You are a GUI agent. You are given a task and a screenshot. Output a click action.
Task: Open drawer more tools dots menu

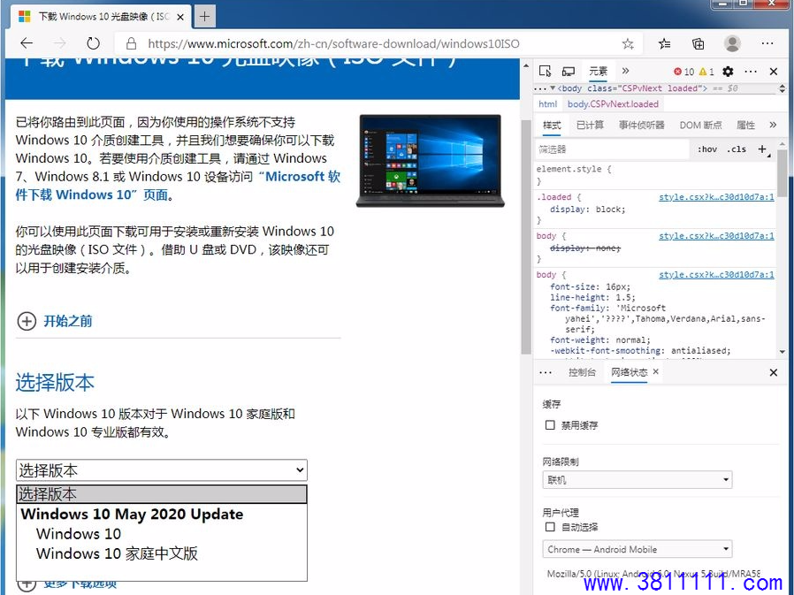pos(546,373)
